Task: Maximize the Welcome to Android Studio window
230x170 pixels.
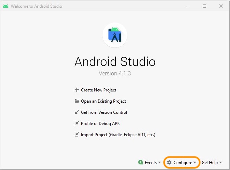Action: (205, 6)
